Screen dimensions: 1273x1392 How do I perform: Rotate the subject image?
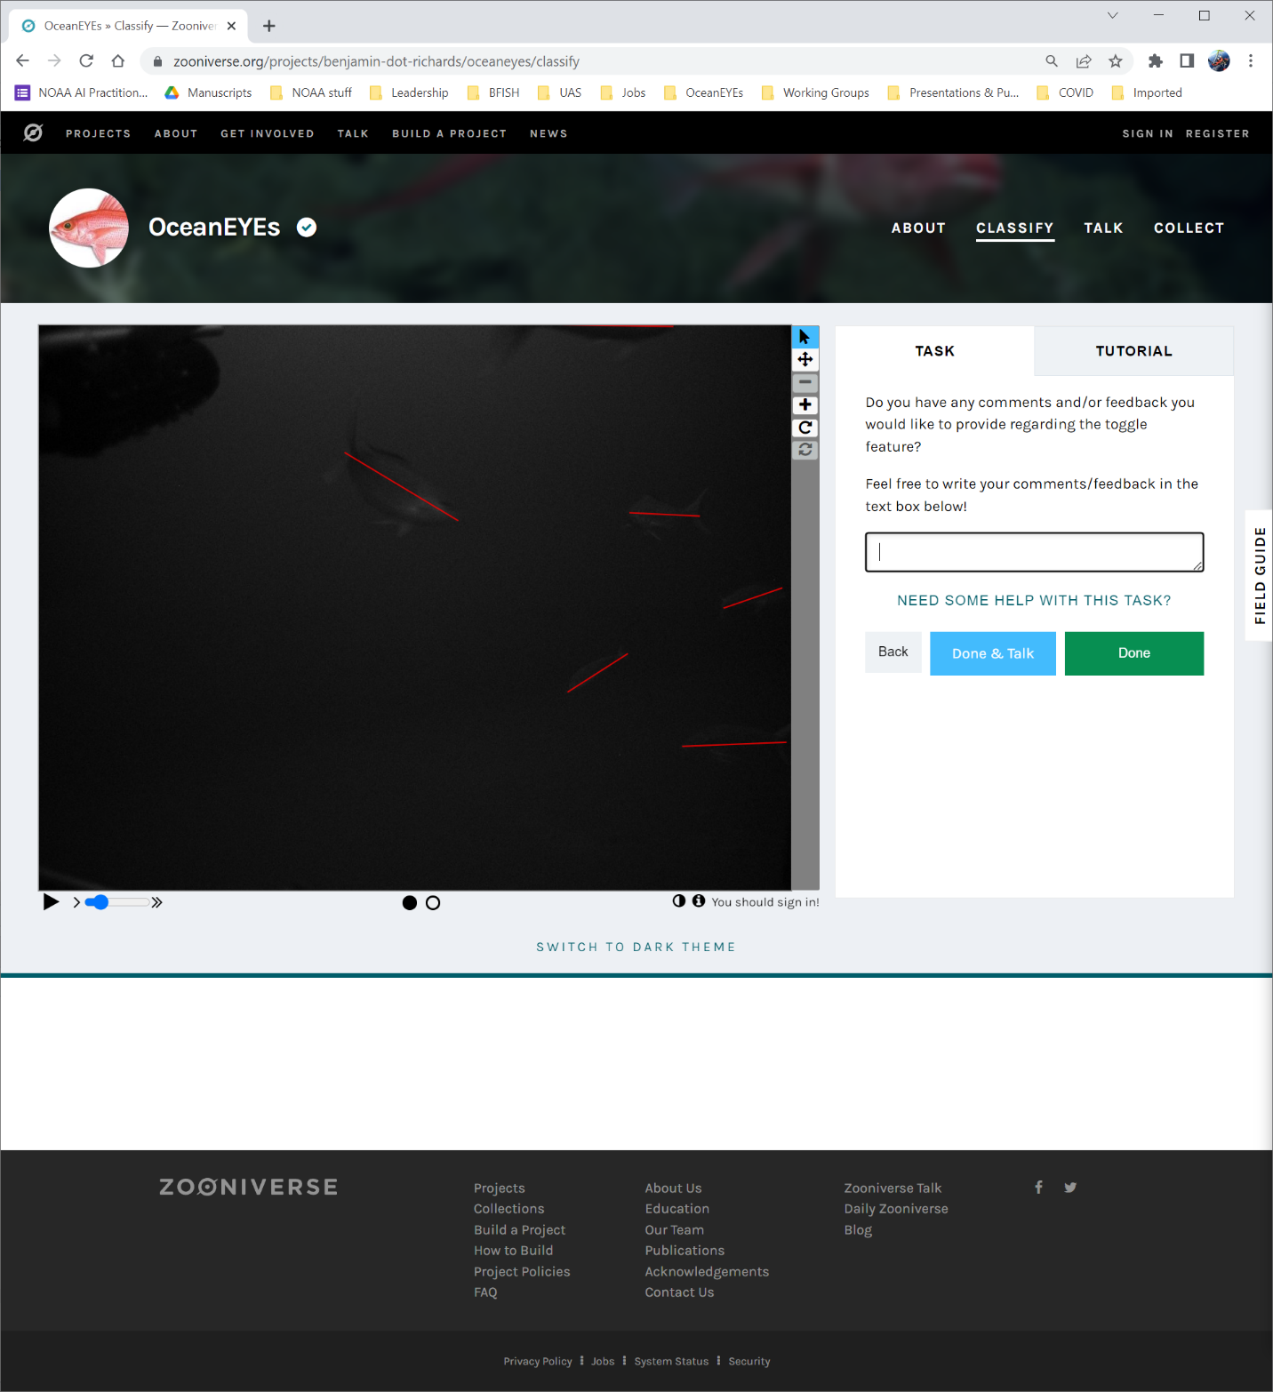tap(805, 428)
